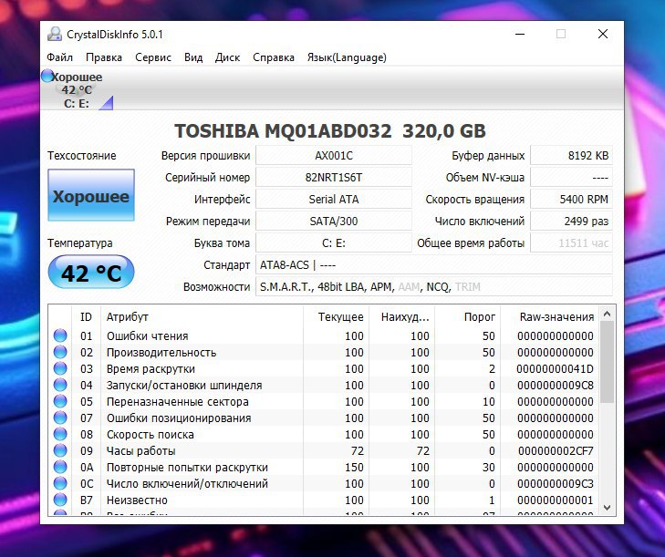Minimize the CrystalDiskInfo window
Screen dimensions: 665x557
520,34
